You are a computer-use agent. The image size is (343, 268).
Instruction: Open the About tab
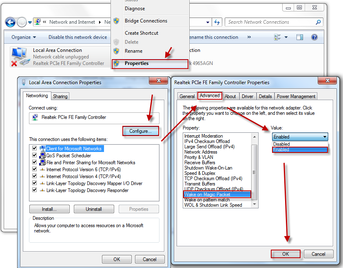(230, 96)
